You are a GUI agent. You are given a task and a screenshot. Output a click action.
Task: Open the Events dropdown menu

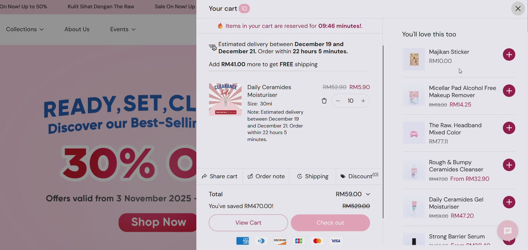(x=123, y=29)
